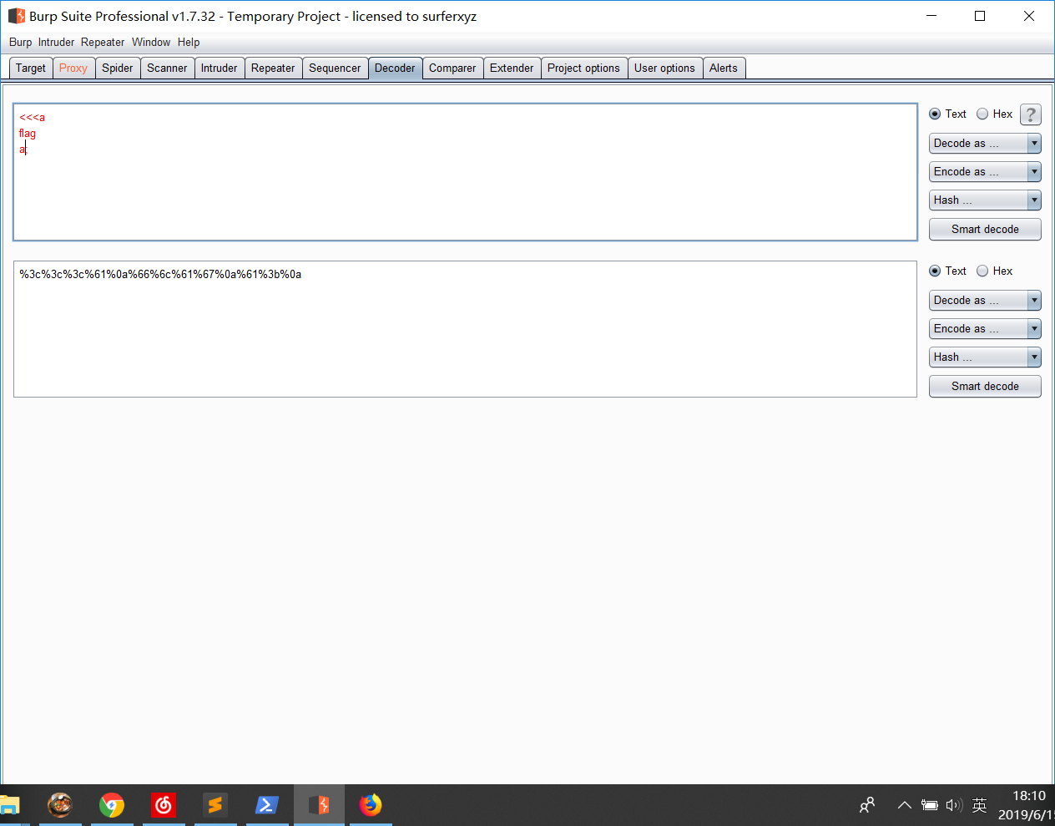The image size is (1055, 826).
Task: Open the Decode as dropdown for input
Action: coord(985,143)
